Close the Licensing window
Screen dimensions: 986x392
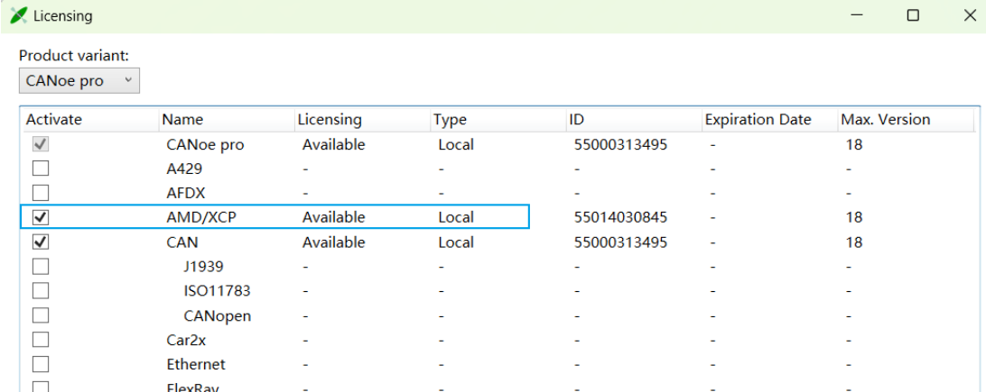[x=970, y=15]
